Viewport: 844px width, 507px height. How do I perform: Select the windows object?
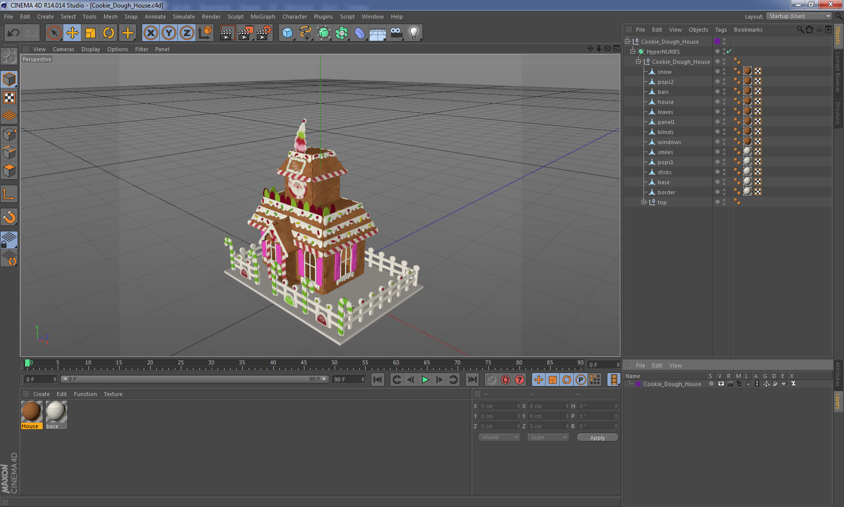[669, 142]
